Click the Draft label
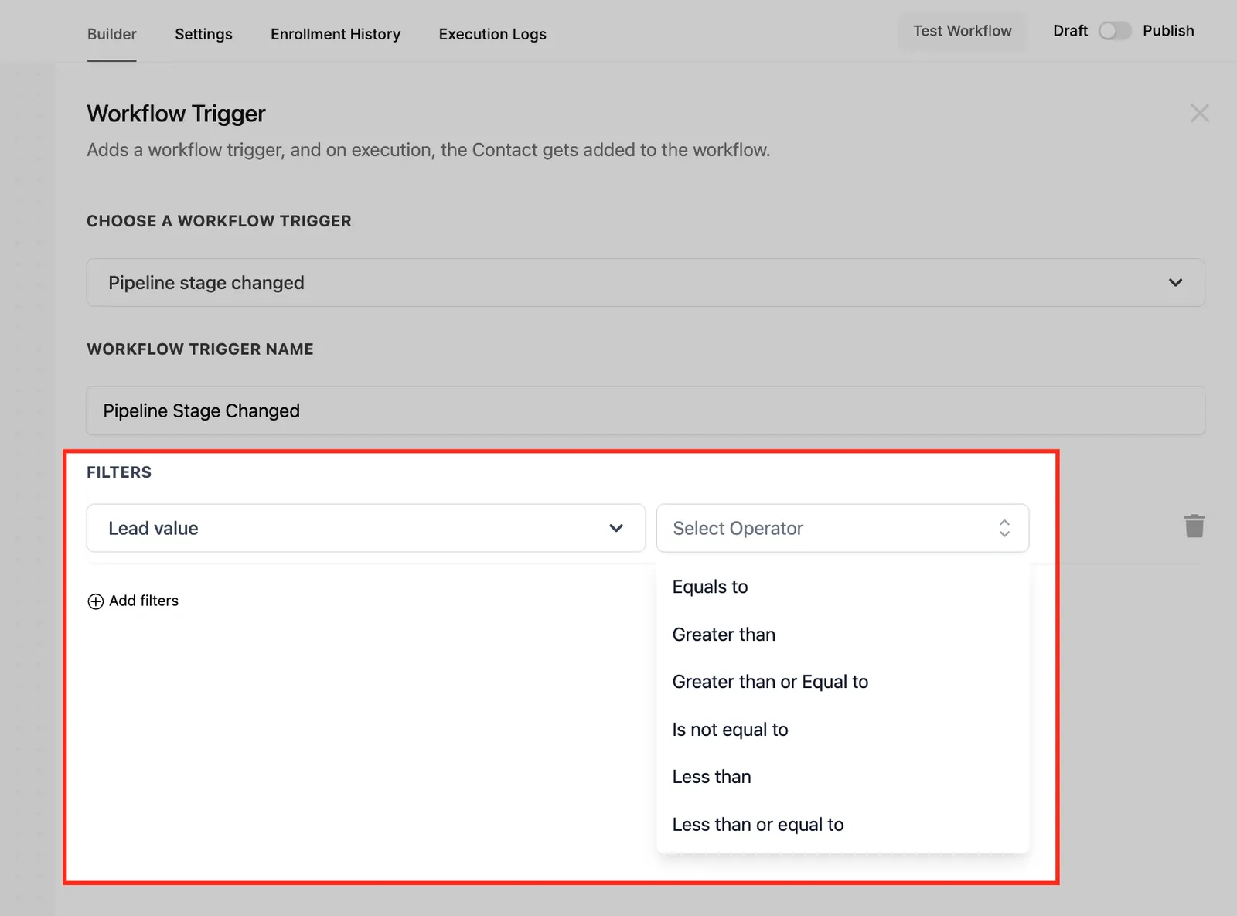1237x916 pixels. pos(1070,31)
